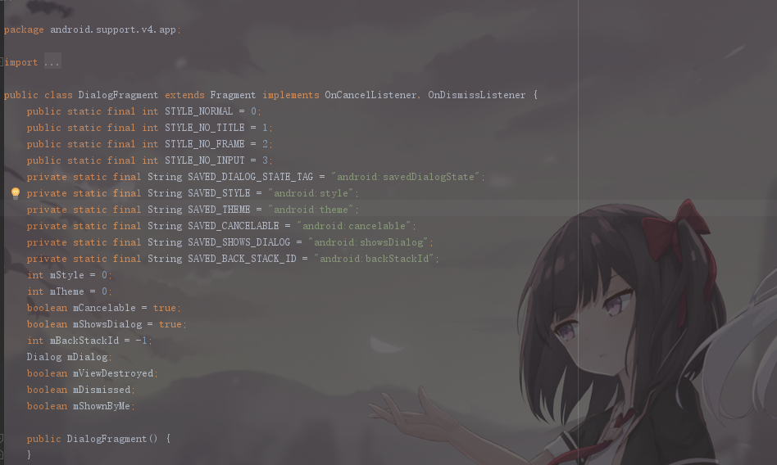777x465 pixels.
Task: Click the android.support.v4.app package name
Action: [x=113, y=29]
